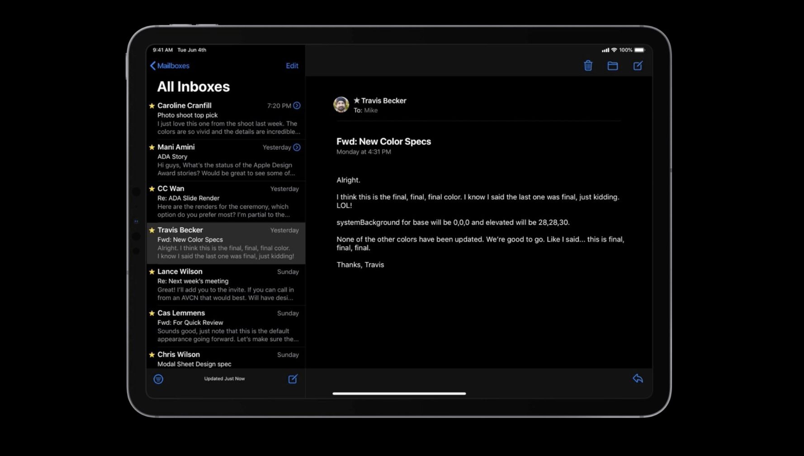Toggle star next to Lance Wilson
804x456 pixels.
(x=152, y=272)
